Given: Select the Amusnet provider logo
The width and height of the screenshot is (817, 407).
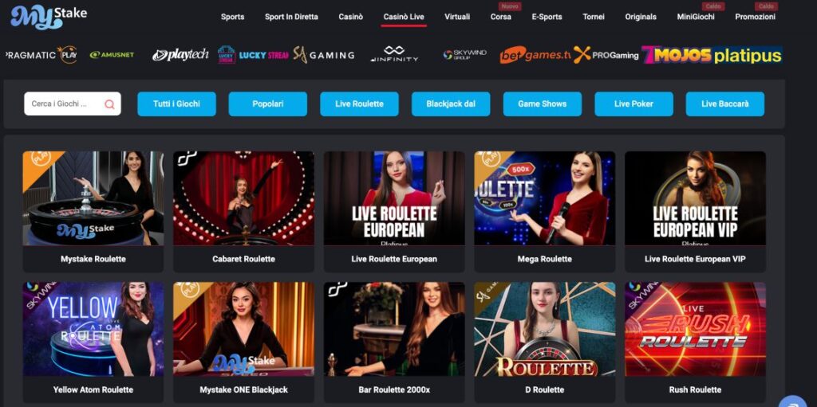Looking at the screenshot, I should click(x=112, y=55).
